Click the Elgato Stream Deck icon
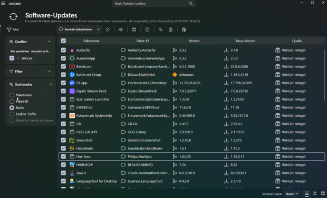 coord(72,91)
